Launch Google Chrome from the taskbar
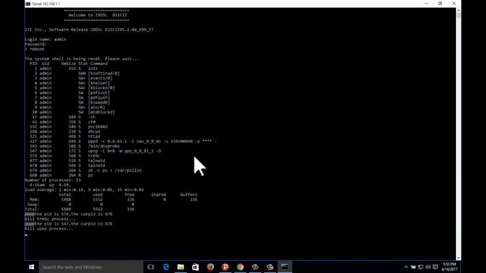486x273 pixels. click(x=240, y=267)
